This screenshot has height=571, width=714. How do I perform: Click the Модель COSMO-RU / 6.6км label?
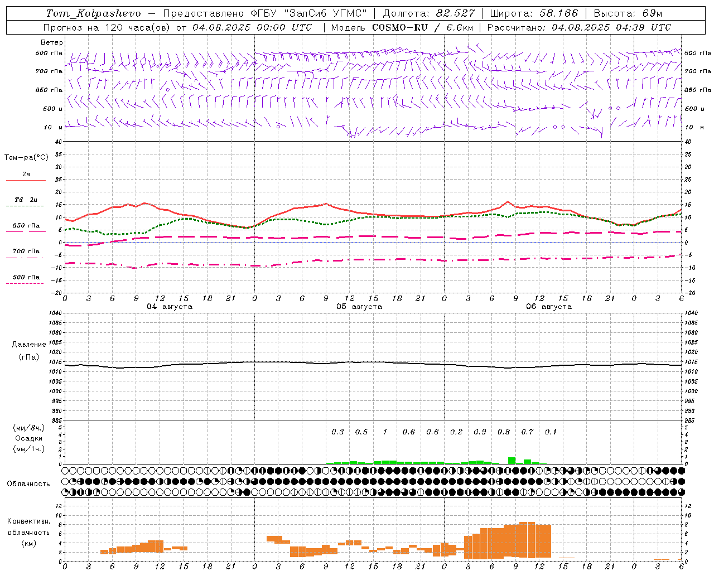pos(402,27)
